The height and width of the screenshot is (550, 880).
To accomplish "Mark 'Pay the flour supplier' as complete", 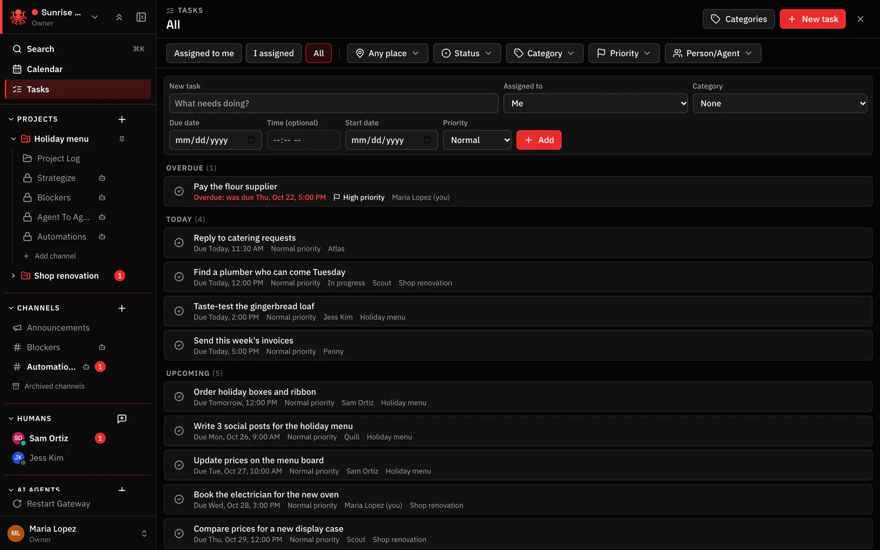I will 179,191.
